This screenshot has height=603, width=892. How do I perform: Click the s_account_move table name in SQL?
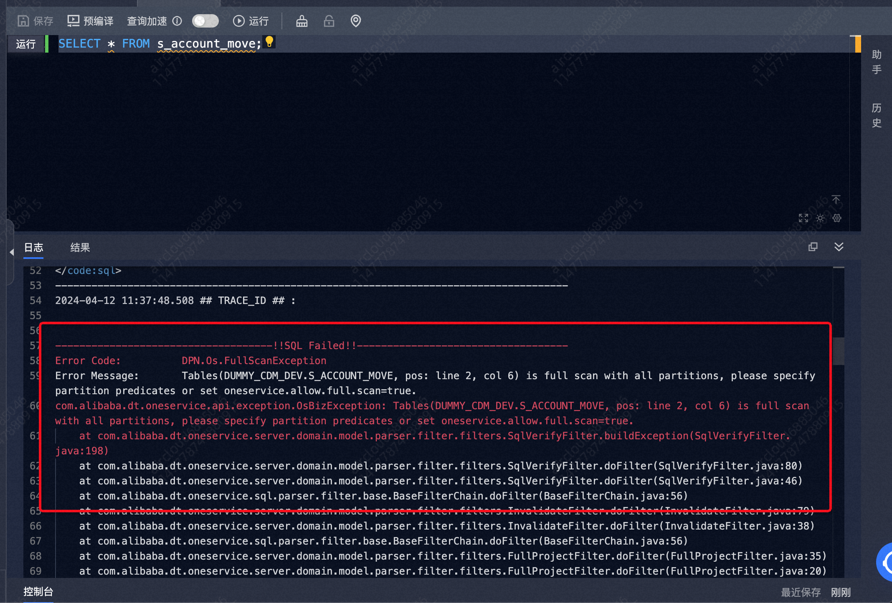coord(206,44)
